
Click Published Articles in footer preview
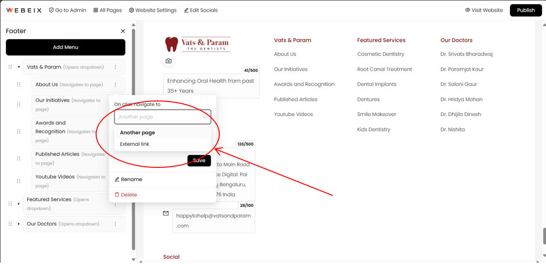click(x=296, y=99)
